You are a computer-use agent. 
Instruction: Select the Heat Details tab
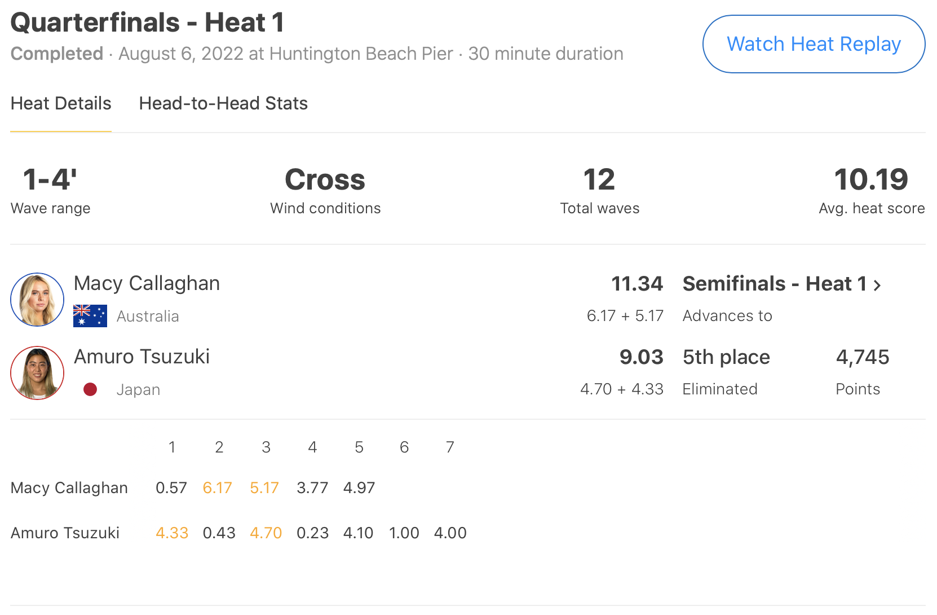click(61, 104)
